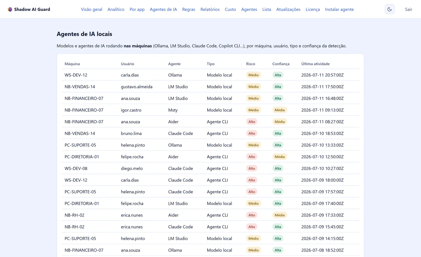The width and height of the screenshot is (421, 257).
Task: Click the Risco column header
Action: click(250, 64)
